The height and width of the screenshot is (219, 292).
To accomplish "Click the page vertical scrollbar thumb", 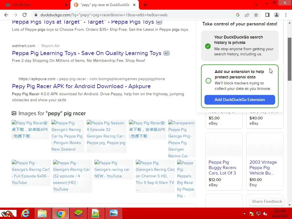I will point(289,59).
